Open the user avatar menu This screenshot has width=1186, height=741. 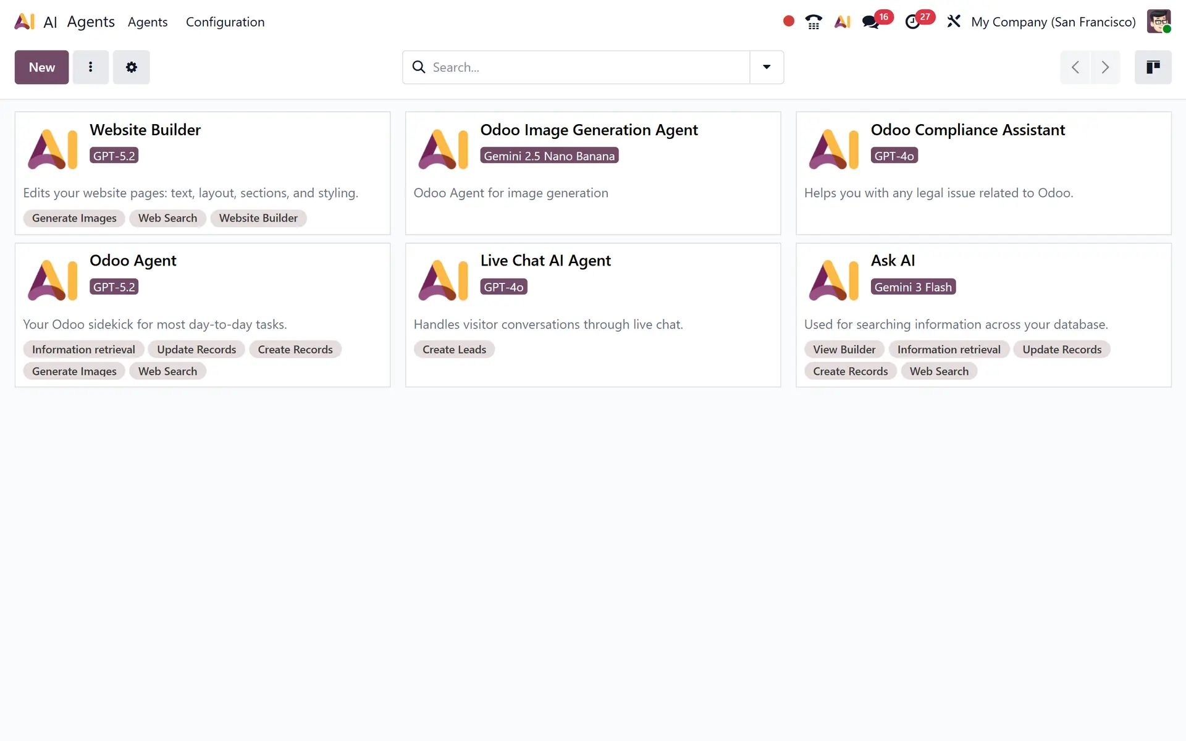click(1159, 22)
